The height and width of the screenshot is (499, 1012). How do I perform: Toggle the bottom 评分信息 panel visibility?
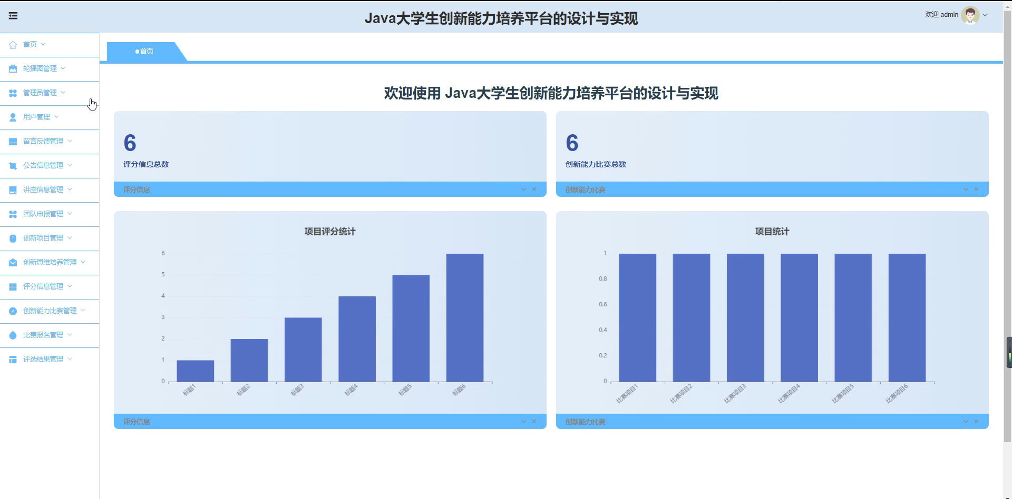tap(522, 421)
